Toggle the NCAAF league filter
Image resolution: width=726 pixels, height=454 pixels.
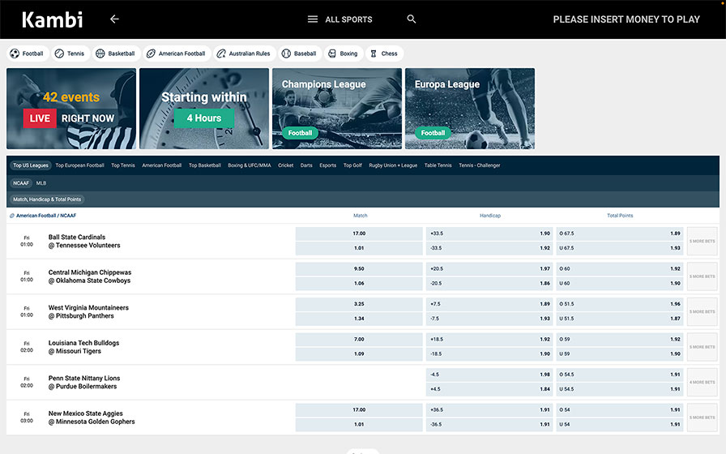tap(21, 183)
